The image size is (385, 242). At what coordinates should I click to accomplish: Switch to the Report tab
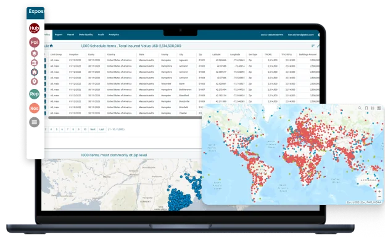click(x=59, y=35)
